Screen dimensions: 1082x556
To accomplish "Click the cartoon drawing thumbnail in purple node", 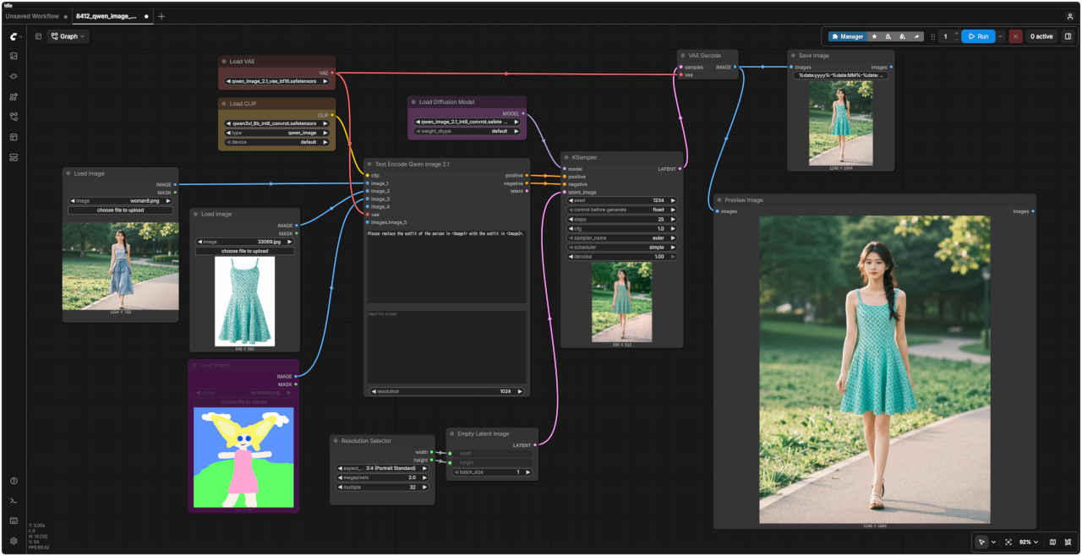I will 243,457.
